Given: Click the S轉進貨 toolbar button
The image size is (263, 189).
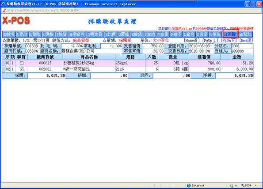Looking at the screenshot, I should point(95,34).
